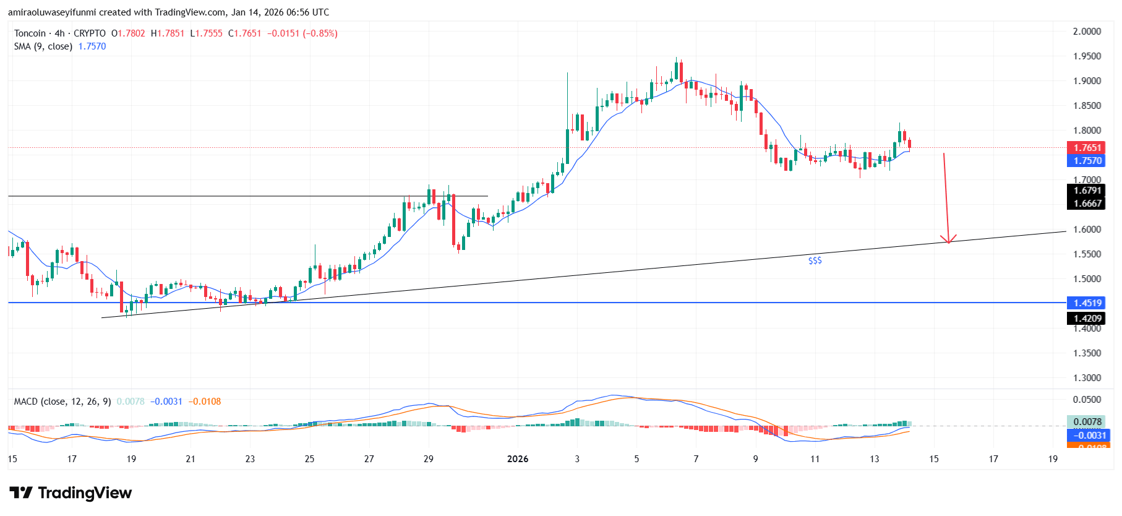Click the date label 21 on the time axis
This screenshot has height=516, width=1122.
point(191,459)
